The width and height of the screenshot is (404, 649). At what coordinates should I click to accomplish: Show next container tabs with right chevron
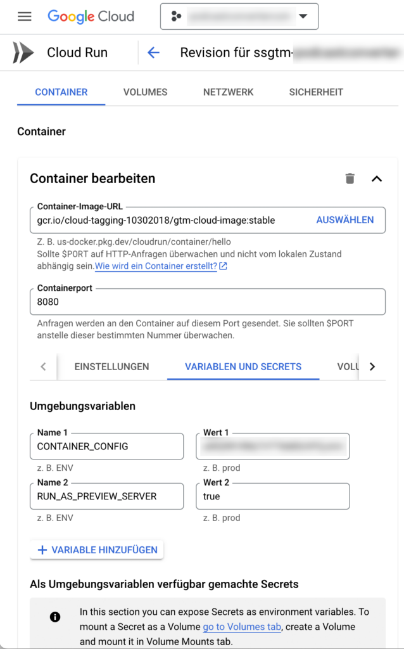(x=372, y=366)
